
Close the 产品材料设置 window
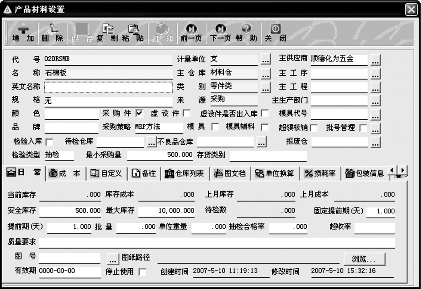pyautogui.click(x=411, y=9)
